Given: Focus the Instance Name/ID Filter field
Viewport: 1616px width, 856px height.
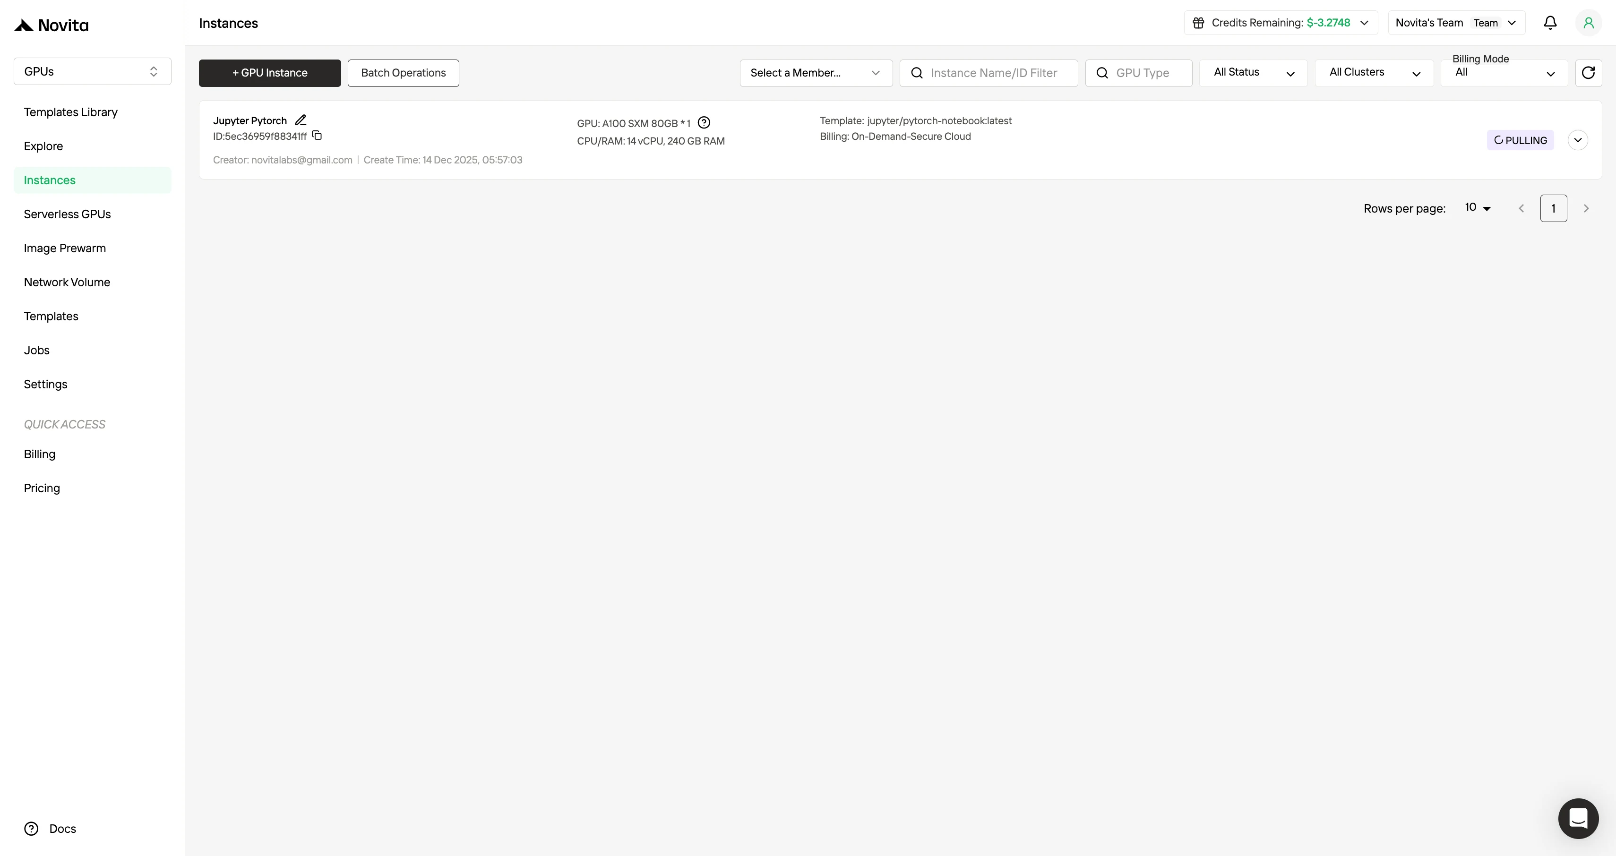Looking at the screenshot, I should [989, 73].
